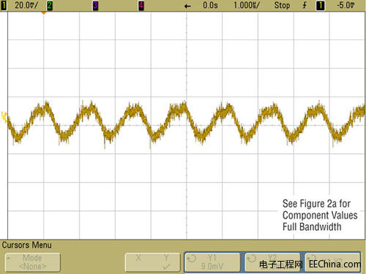Click the 0.0s time delay readout
Image resolution: width=366 pixels, height=274 pixels.
[210, 5]
